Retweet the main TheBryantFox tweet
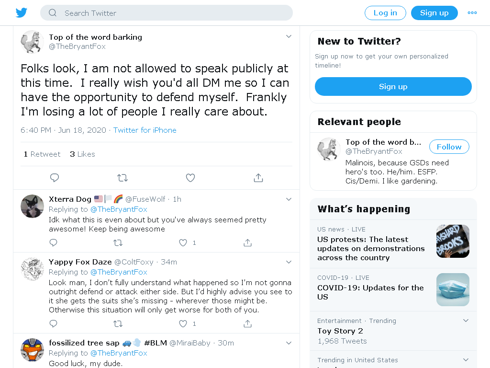 (122, 178)
